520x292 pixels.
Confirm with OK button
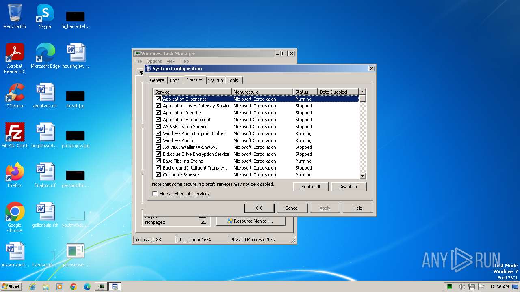[259, 208]
